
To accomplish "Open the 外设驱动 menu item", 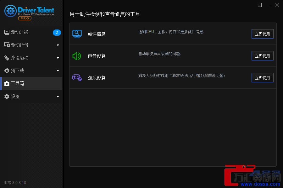I will pyautogui.click(x=31, y=58).
